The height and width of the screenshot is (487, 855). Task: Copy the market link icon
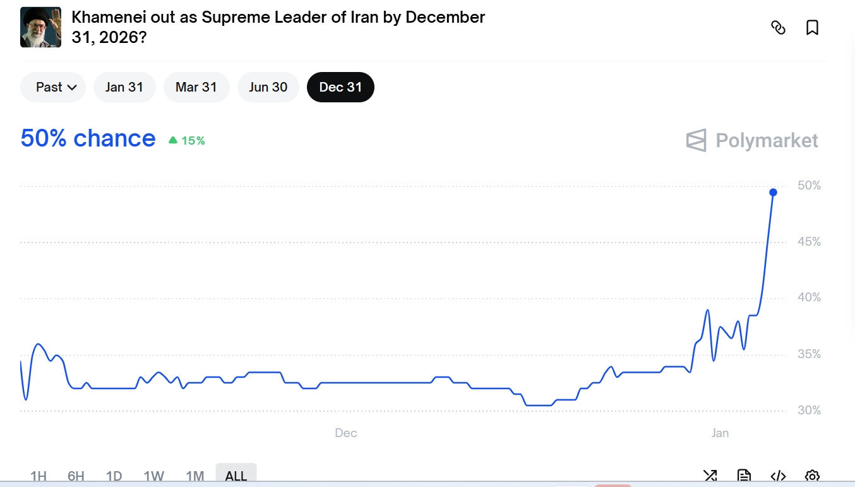click(x=778, y=28)
